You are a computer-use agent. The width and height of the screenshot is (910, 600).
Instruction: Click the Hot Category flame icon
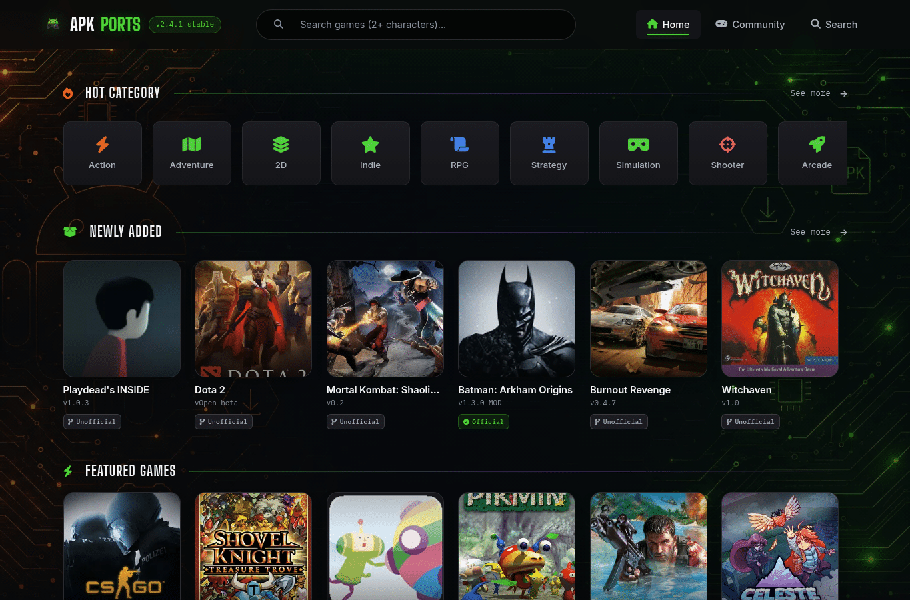68,93
